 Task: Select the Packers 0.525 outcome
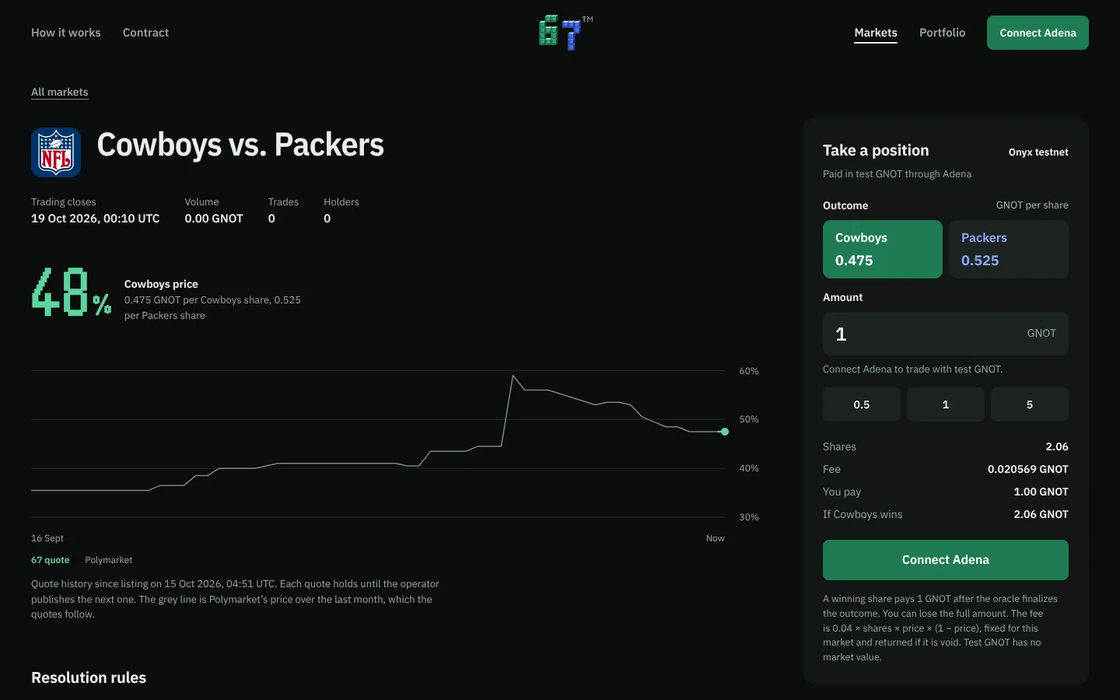click(1009, 249)
